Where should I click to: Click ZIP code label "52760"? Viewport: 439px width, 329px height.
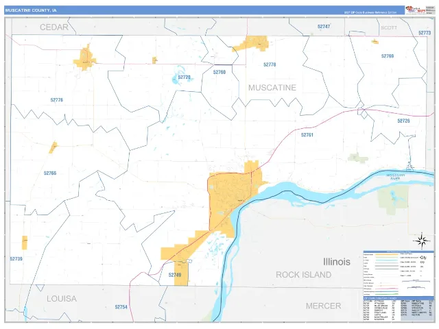[x=219, y=72]
